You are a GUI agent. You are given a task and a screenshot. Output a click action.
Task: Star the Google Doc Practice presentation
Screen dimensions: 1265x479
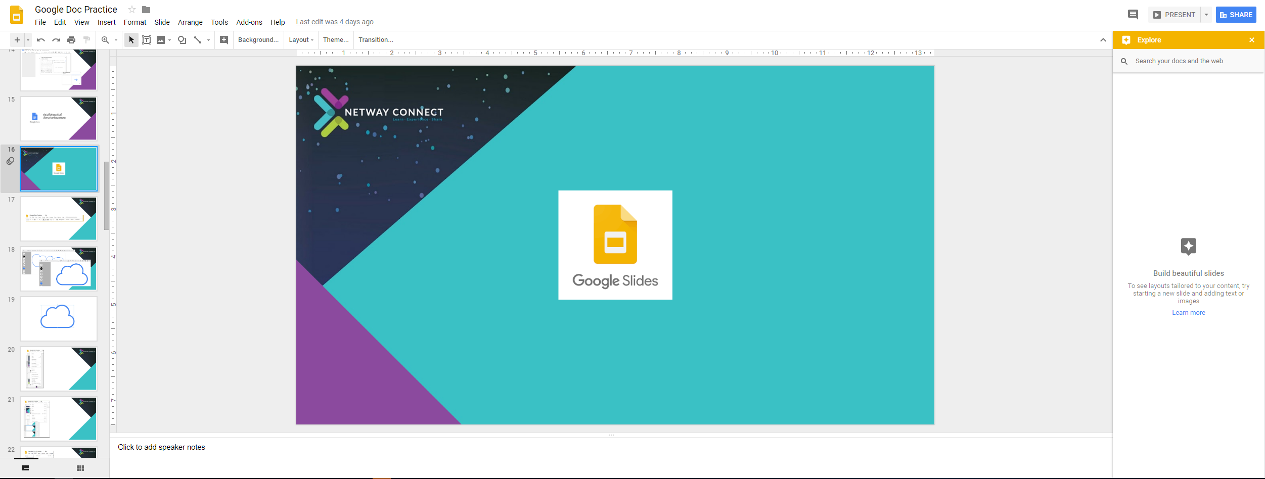[132, 10]
